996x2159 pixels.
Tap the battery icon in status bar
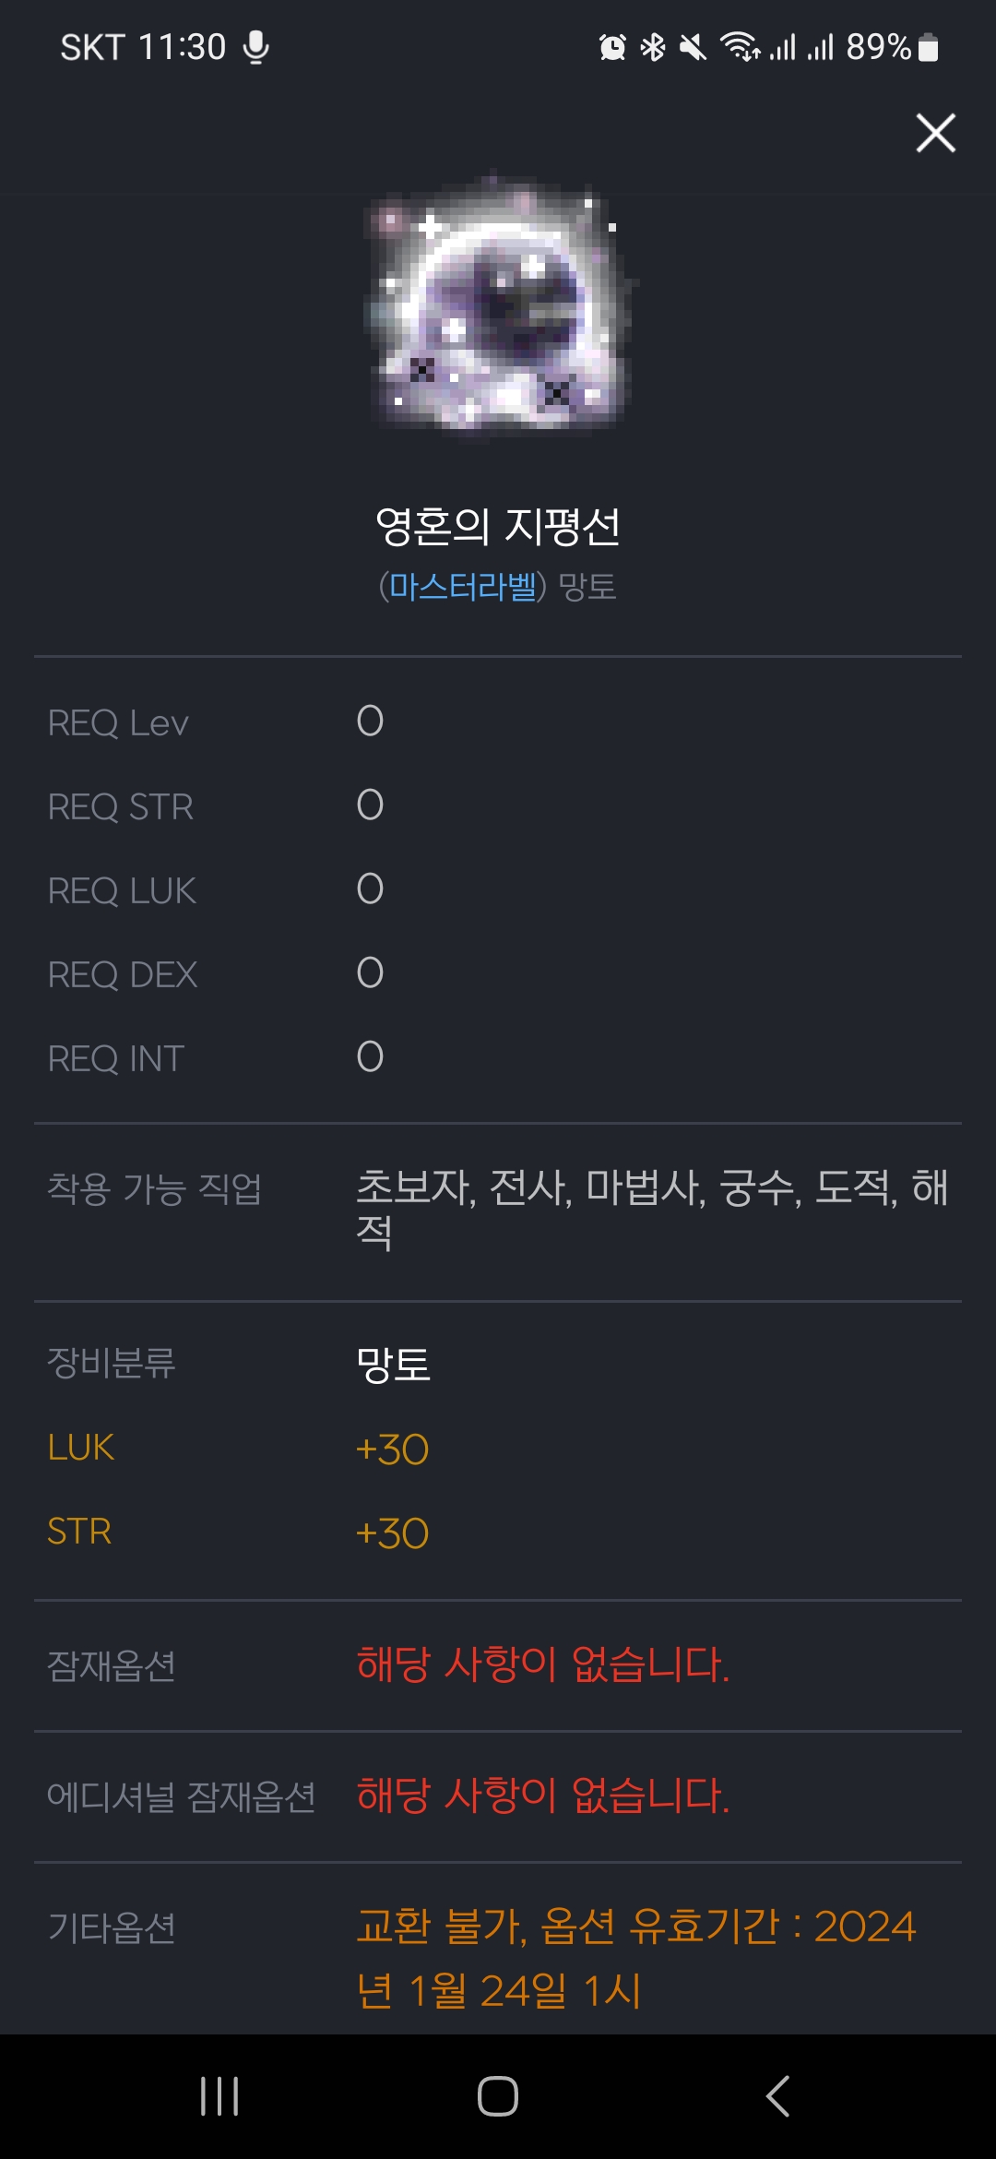click(929, 47)
